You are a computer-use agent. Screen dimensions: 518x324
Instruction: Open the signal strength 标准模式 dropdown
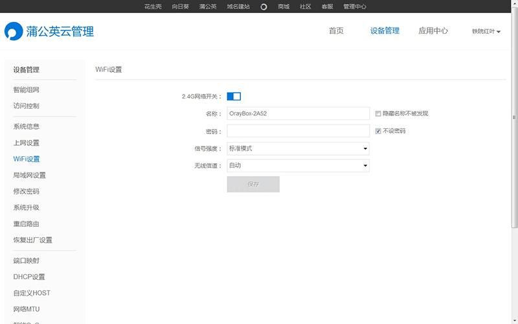(298, 149)
